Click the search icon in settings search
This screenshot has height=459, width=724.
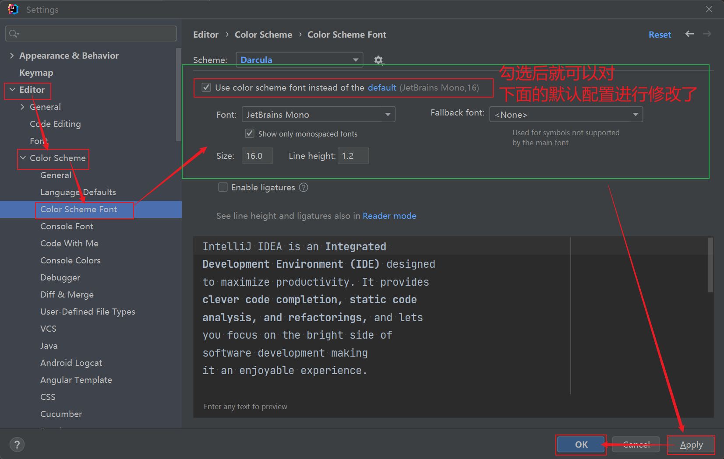14,34
